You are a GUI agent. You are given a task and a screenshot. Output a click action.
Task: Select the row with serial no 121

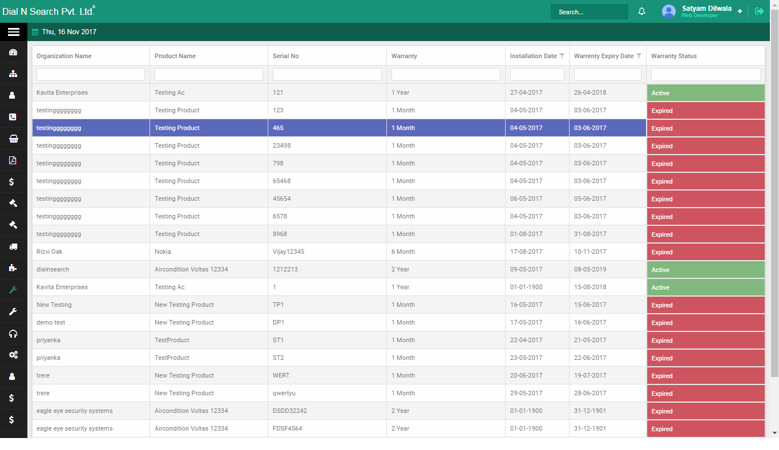pos(398,92)
